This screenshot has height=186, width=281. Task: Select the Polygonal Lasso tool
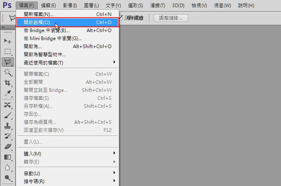tap(8, 62)
